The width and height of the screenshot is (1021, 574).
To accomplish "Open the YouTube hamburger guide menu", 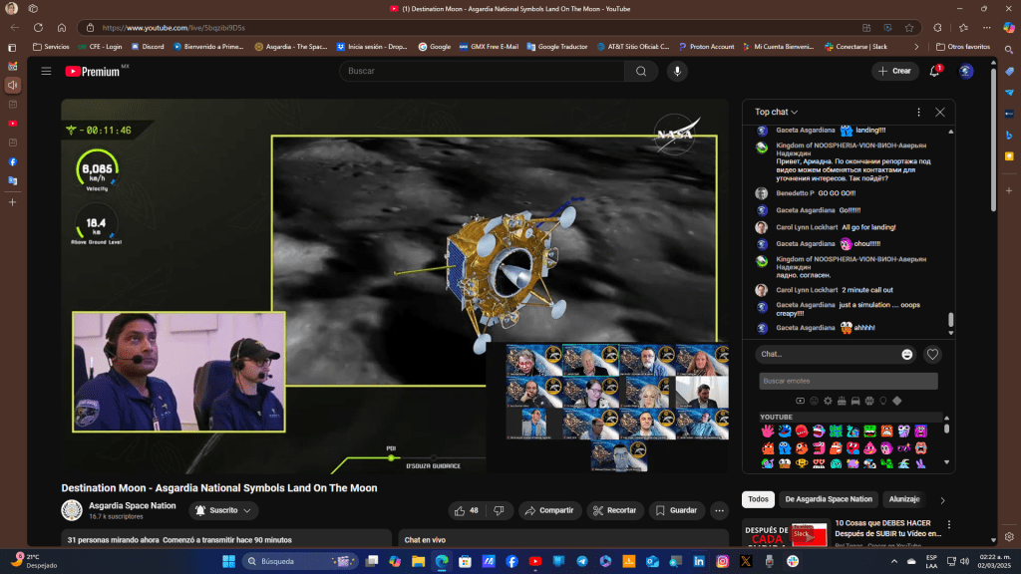I will pyautogui.click(x=46, y=71).
